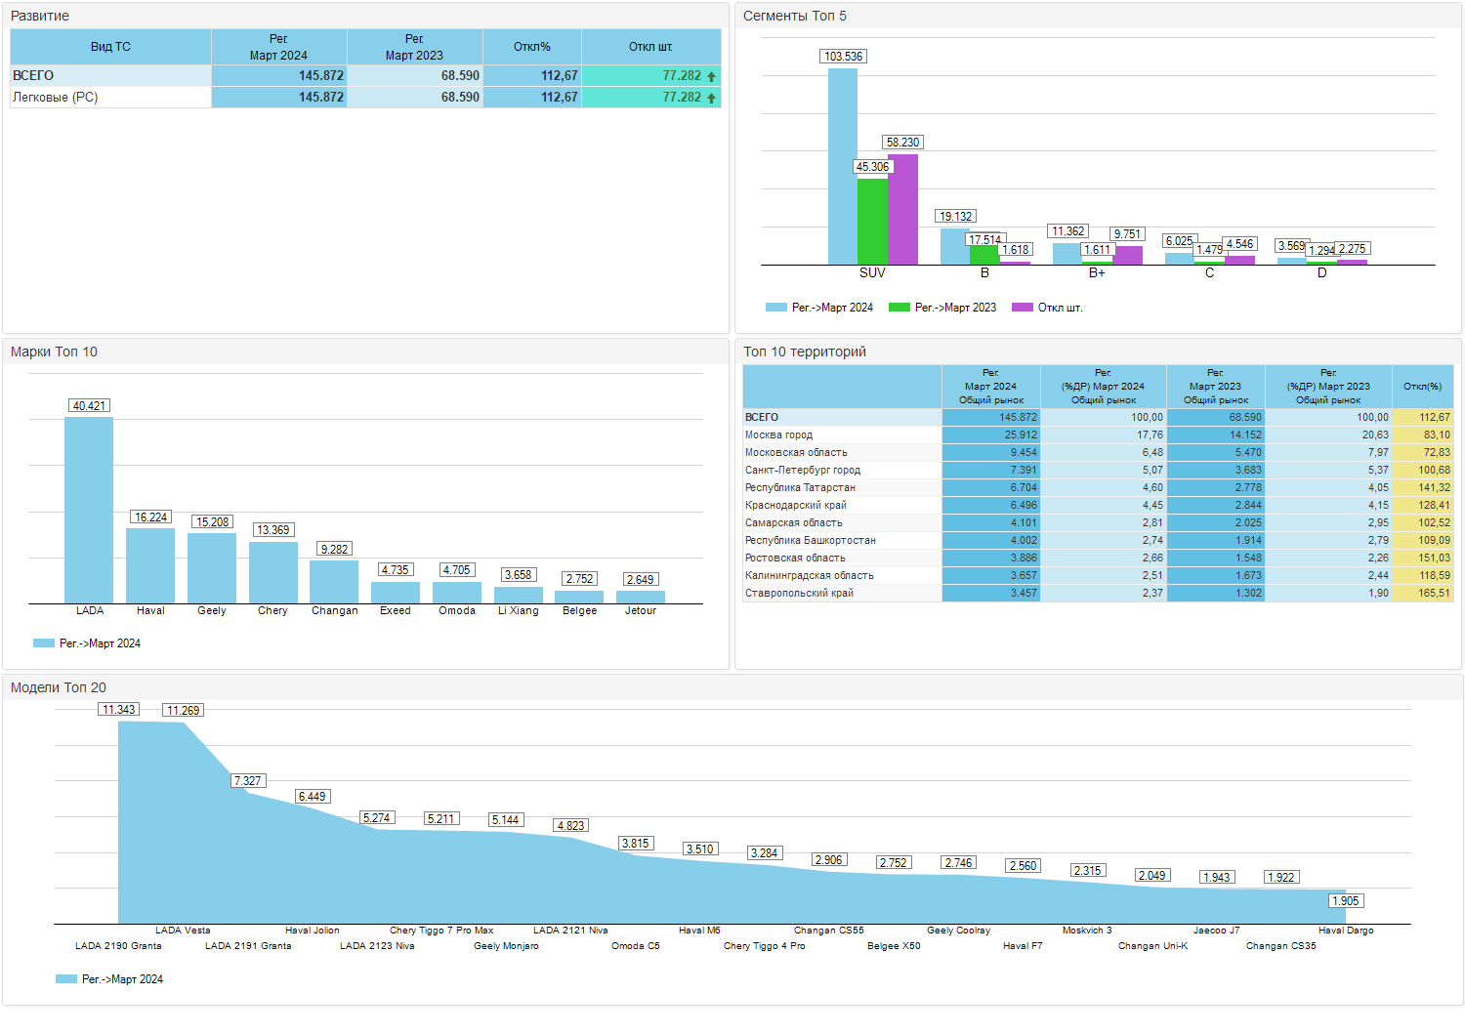Click the Марки Топ 10 legend swatch
Image resolution: width=1465 pixels, height=1035 pixels.
pos(44,643)
